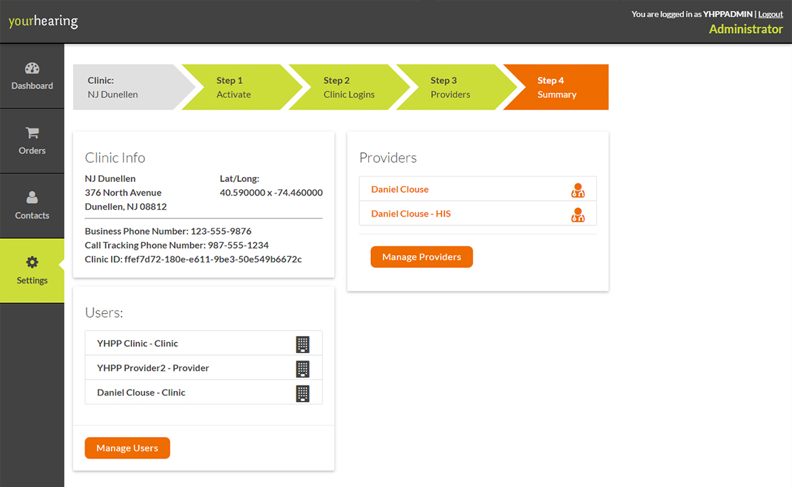The width and height of the screenshot is (792, 487).
Task: Click the Providers heading
Action: click(x=388, y=158)
